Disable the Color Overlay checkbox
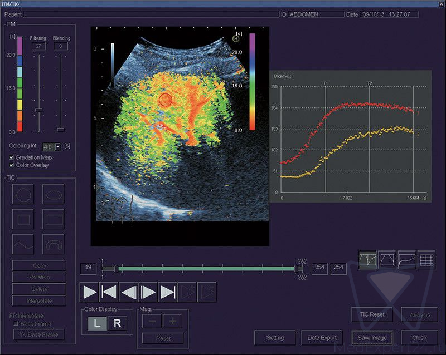The width and height of the screenshot is (446, 355). (12, 165)
